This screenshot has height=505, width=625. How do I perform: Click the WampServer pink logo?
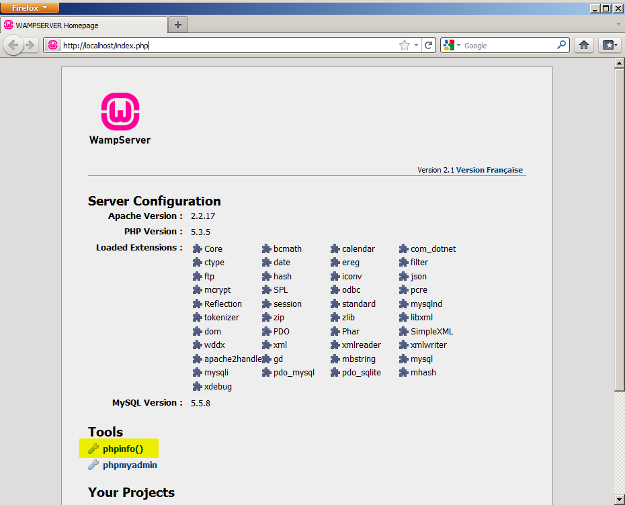[x=120, y=111]
